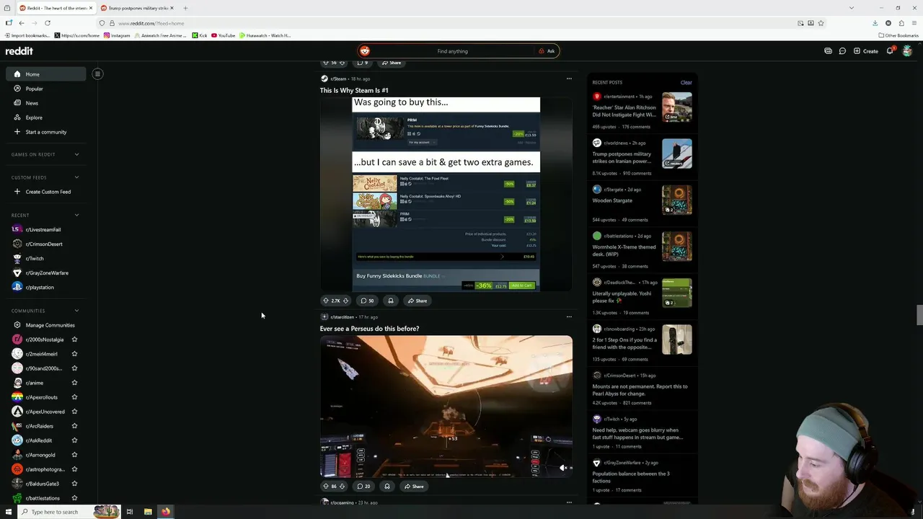Collapse sidebar with the hamburger circle button
This screenshot has height=519, width=923.
[x=97, y=74]
